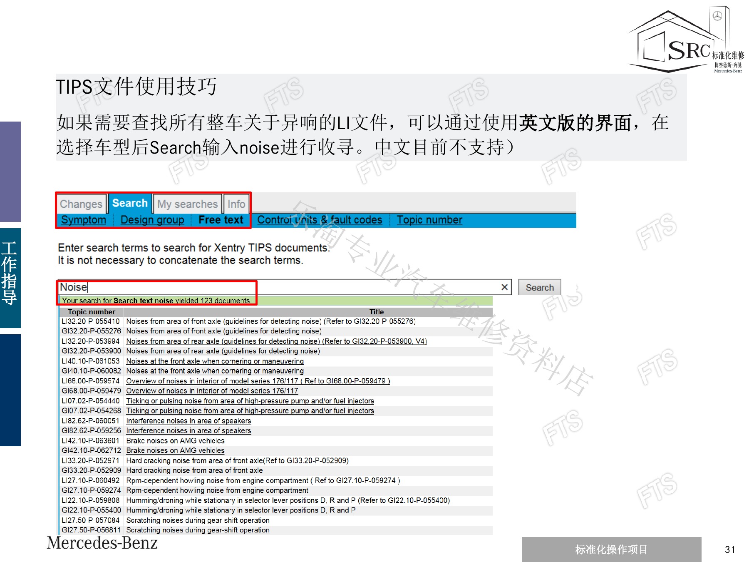Select the Symptom search mode
This screenshot has width=749, height=562.
click(x=84, y=220)
